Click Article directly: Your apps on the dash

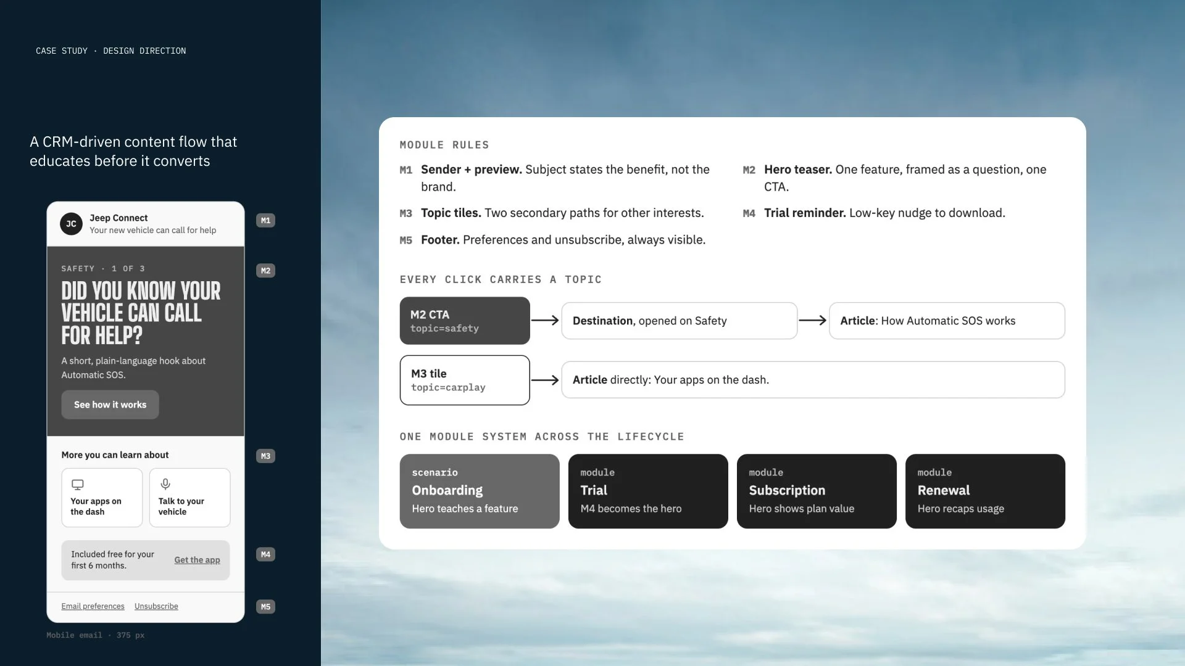pyautogui.click(x=813, y=380)
